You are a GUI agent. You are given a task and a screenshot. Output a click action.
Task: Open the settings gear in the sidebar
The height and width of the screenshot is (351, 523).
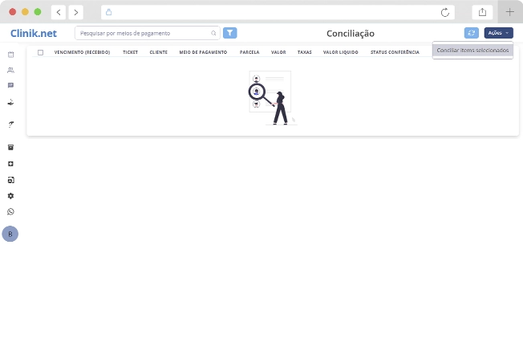[x=10, y=196]
